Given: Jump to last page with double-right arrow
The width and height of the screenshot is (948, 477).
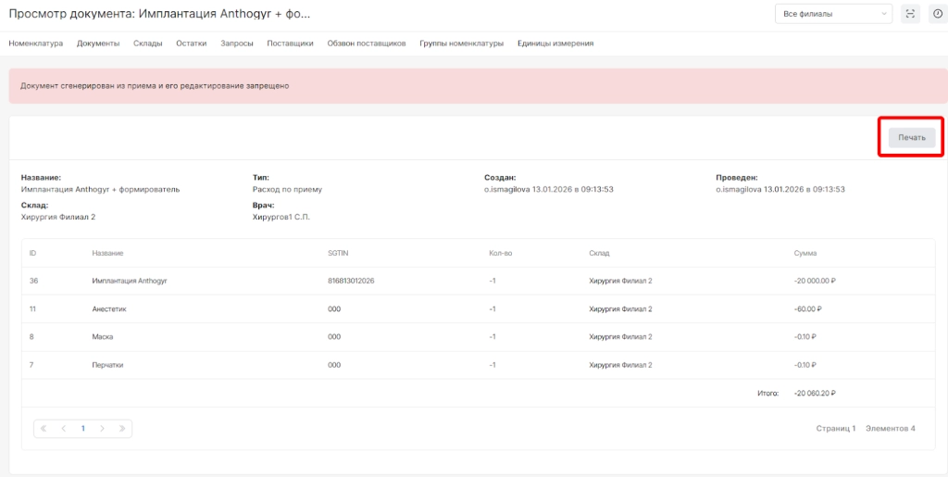Looking at the screenshot, I should coord(121,429).
